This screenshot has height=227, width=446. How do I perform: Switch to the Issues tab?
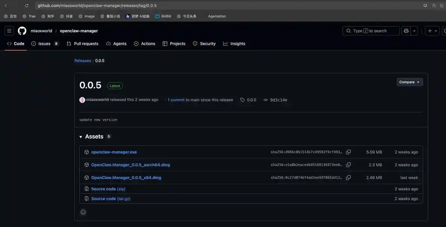tap(45, 44)
